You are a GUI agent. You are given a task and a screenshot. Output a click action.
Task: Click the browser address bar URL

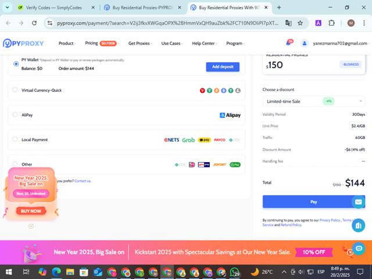tap(167, 23)
